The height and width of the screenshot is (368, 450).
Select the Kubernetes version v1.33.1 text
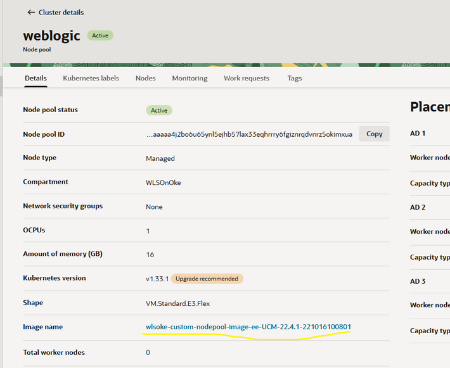157,279
